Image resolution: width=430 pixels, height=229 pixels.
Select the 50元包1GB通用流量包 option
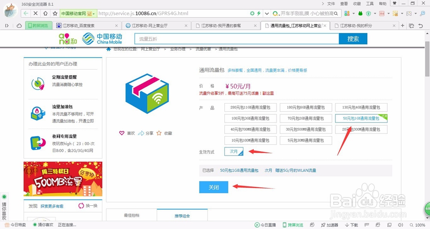(361, 118)
